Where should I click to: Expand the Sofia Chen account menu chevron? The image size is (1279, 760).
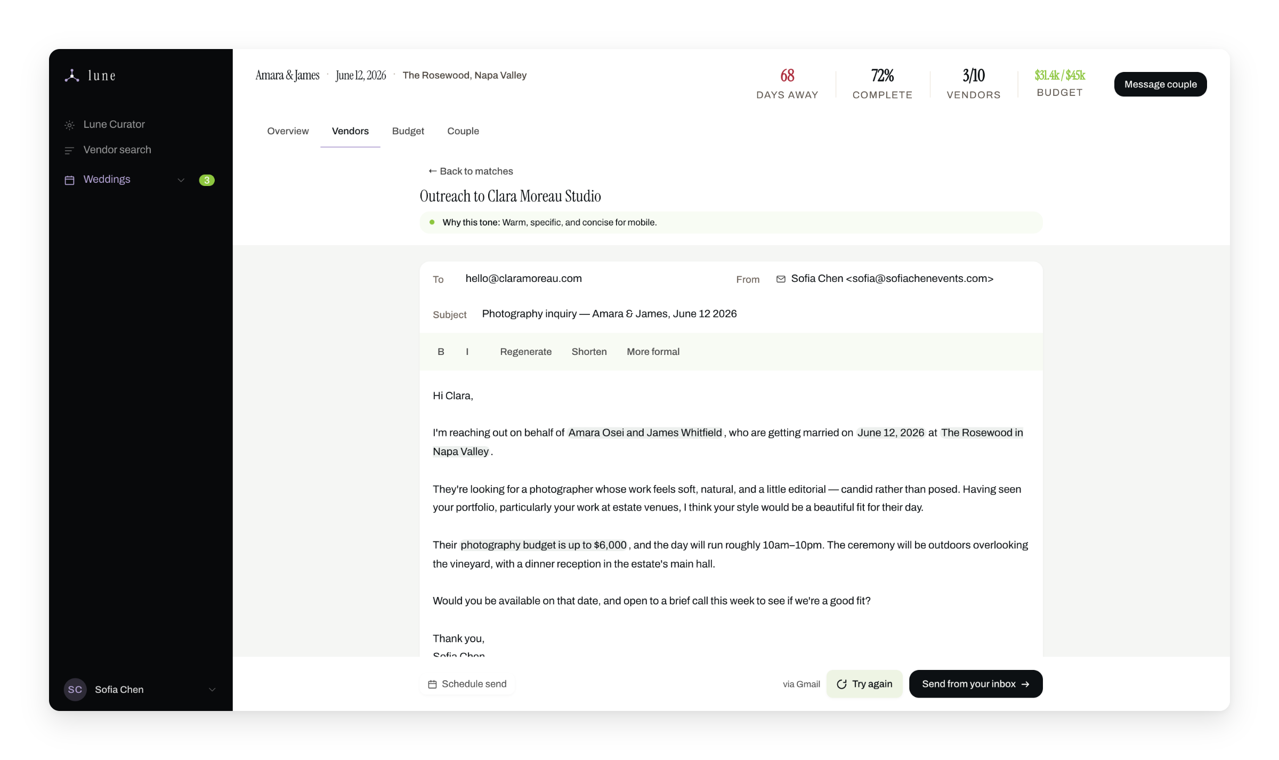pyautogui.click(x=212, y=690)
